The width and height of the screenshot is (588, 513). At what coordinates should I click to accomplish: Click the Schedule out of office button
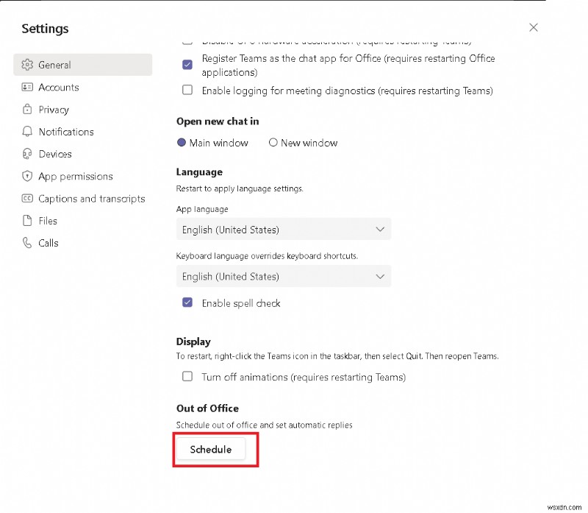[x=211, y=449]
